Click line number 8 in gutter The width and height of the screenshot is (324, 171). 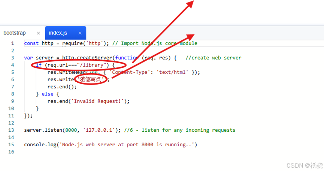[13, 94]
